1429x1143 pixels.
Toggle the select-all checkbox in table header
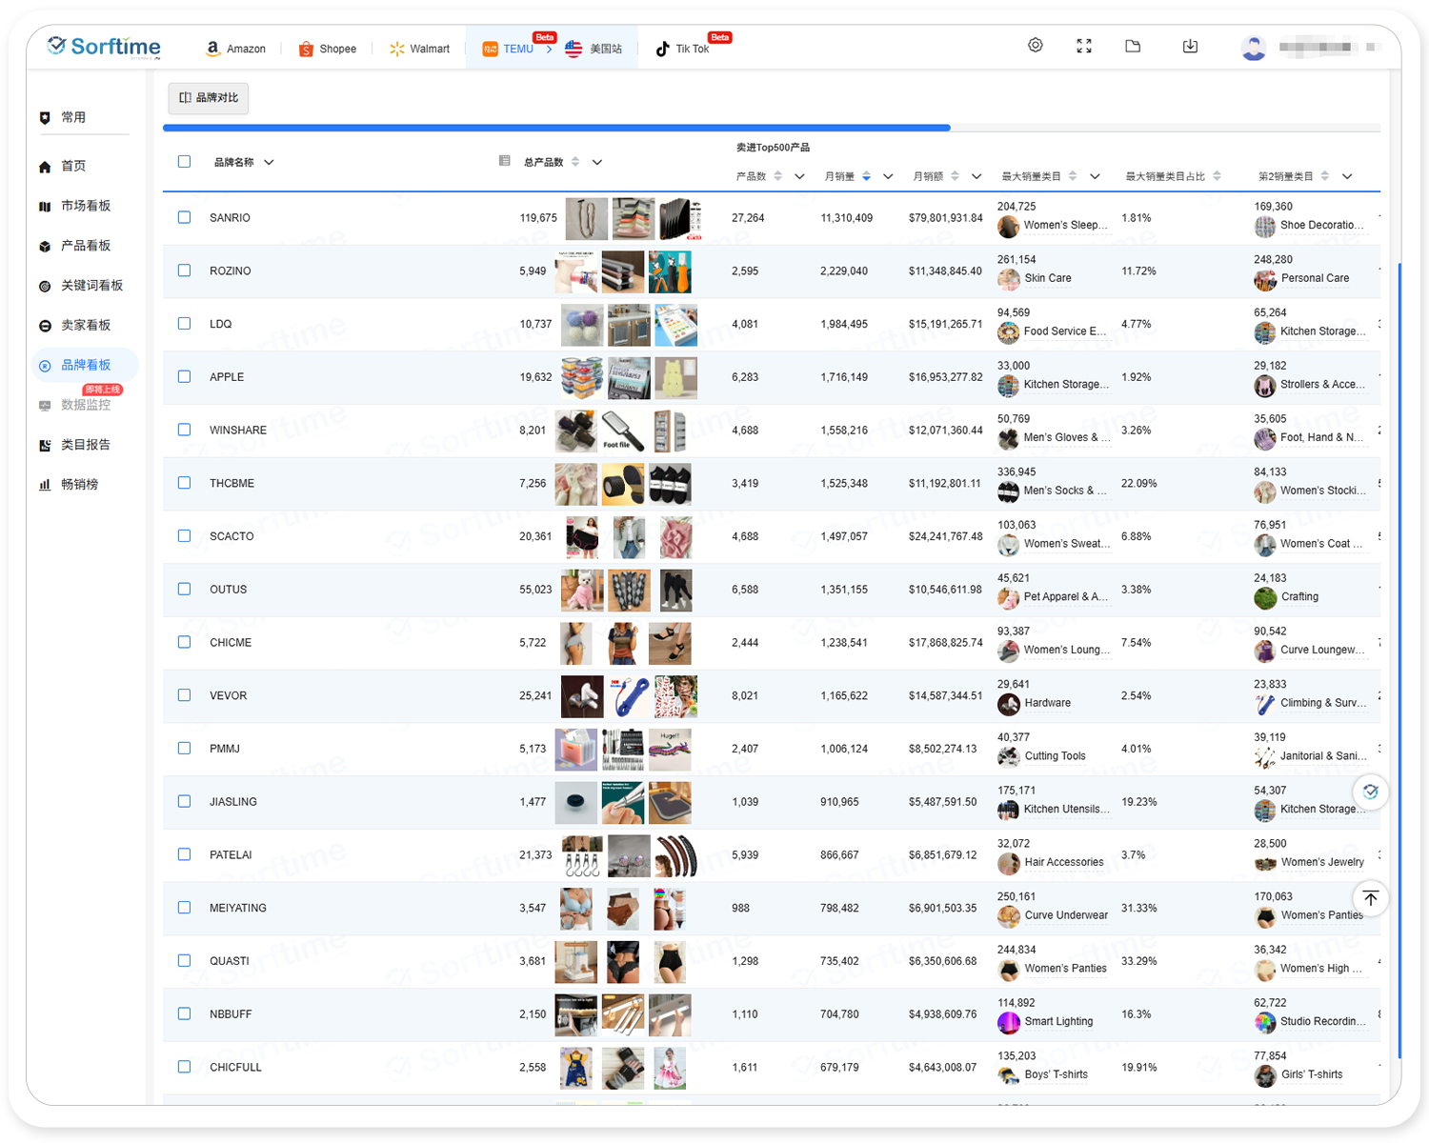[x=185, y=162]
